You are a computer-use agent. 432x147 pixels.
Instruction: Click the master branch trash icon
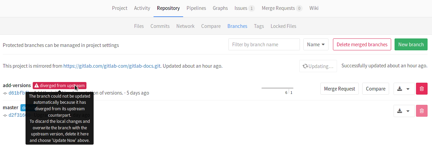(x=421, y=111)
